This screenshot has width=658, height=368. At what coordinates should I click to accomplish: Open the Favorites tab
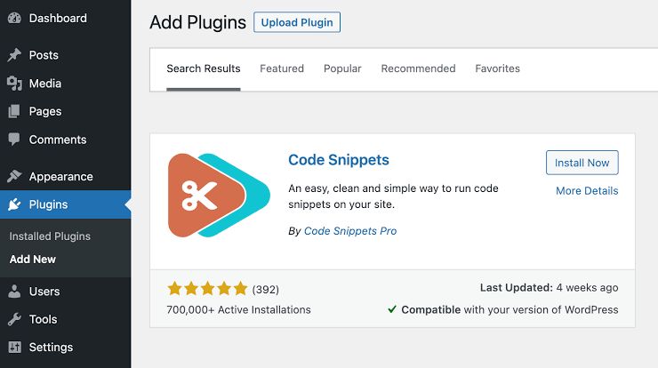point(497,68)
